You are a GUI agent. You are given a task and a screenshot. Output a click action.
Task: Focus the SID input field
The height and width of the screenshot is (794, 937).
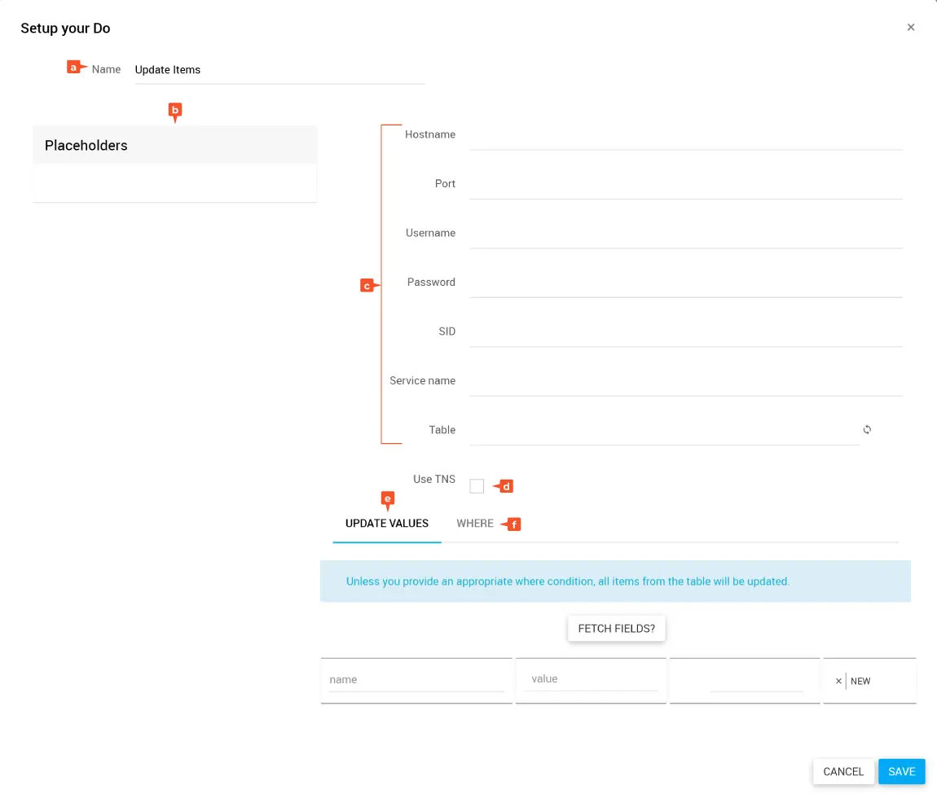click(x=684, y=332)
